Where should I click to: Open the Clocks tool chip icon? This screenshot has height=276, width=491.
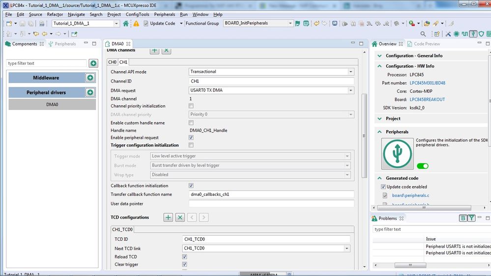[457, 34]
